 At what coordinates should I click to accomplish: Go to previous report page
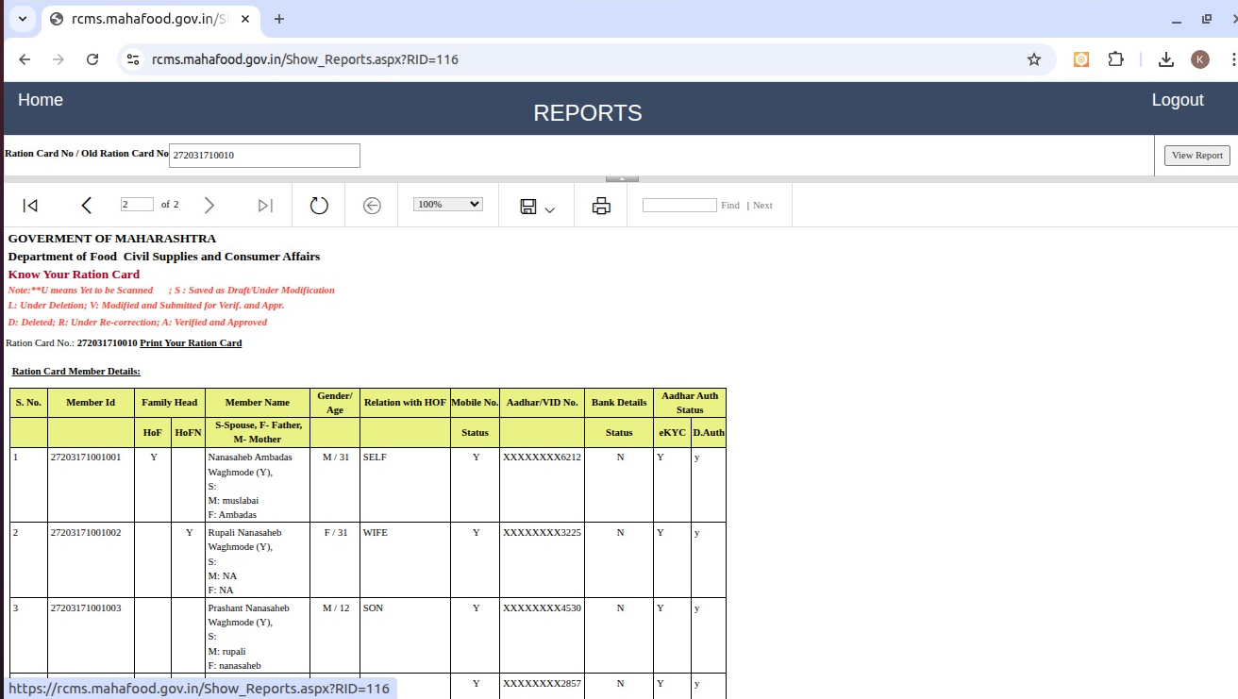87,206
